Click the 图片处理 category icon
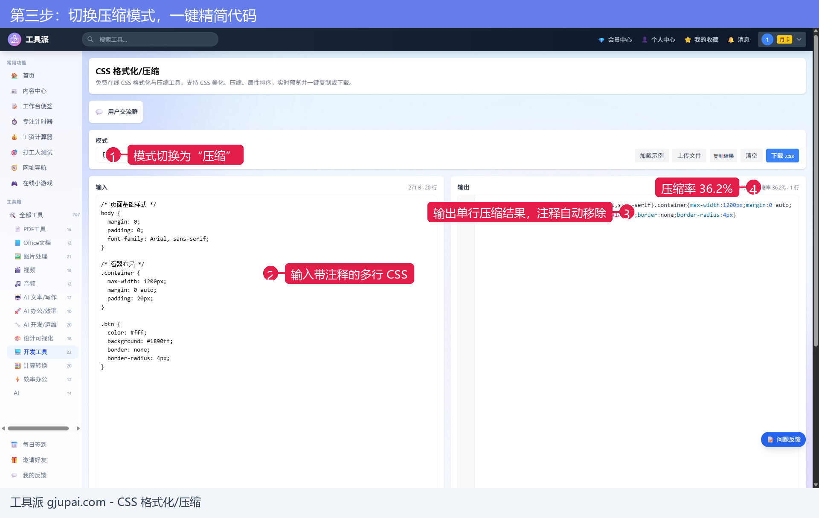The height and width of the screenshot is (518, 819). tap(17, 256)
